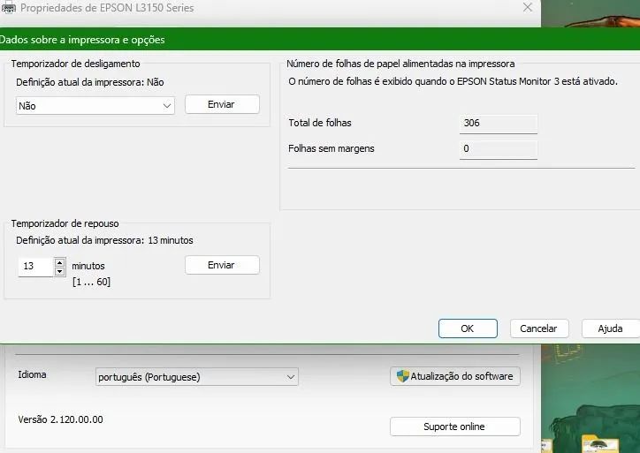Screen dimensions: 640x453
Task: Open help with the Ajuda button
Action: coord(610,328)
